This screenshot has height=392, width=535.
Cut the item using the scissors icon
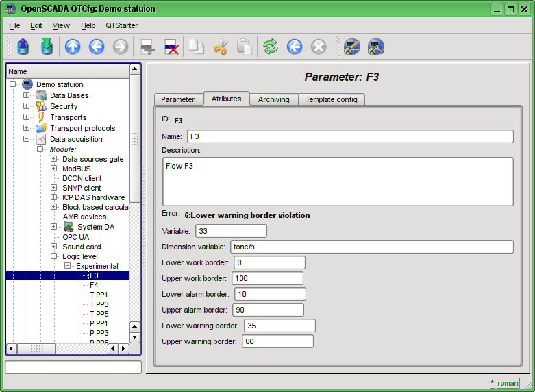coord(221,47)
